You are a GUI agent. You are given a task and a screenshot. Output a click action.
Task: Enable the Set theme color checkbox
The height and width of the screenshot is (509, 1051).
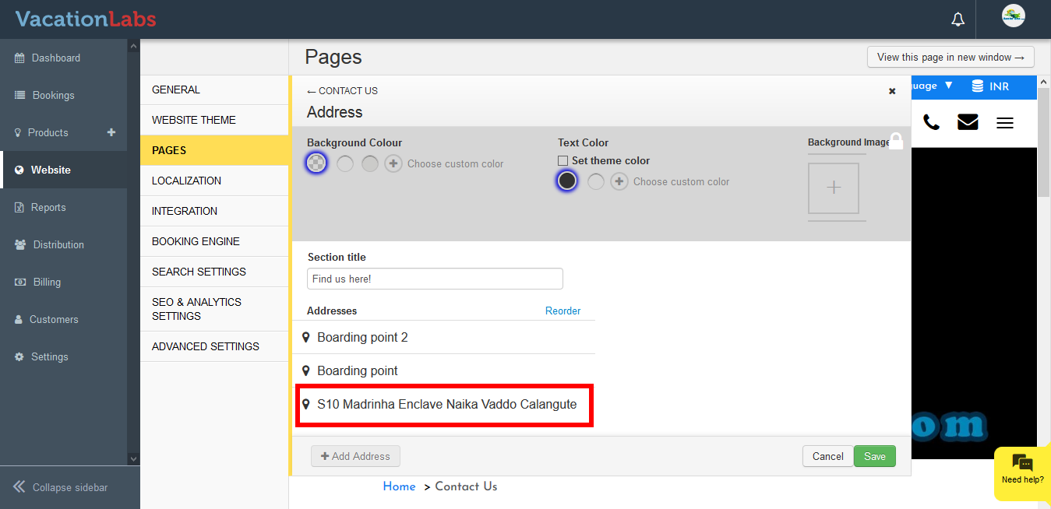point(563,161)
